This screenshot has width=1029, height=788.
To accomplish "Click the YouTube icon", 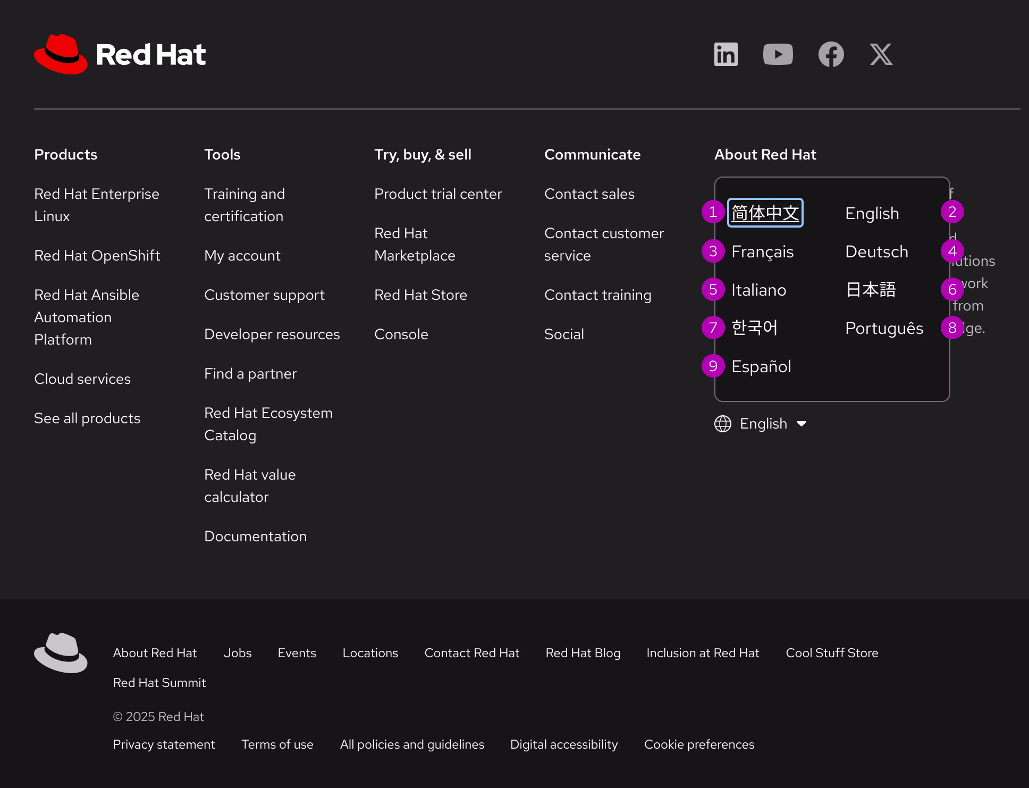I will [x=778, y=54].
